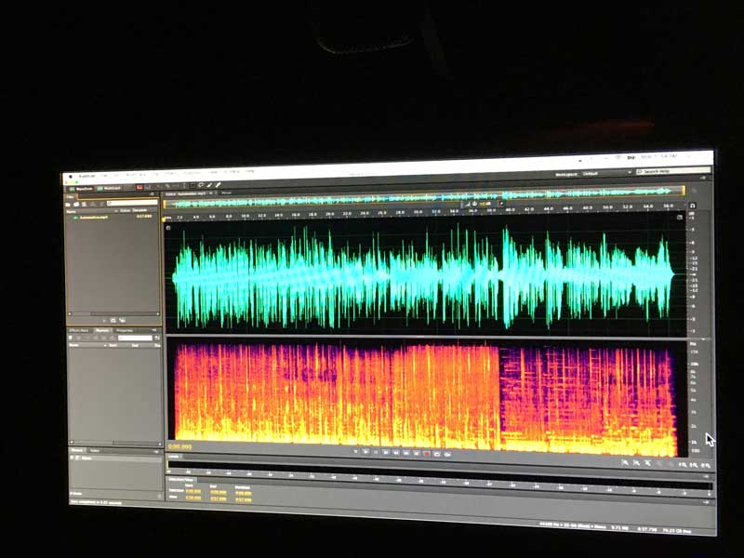Select the Paintbrush Selection tool
Viewport: 744px width, 558px height.
[209, 185]
